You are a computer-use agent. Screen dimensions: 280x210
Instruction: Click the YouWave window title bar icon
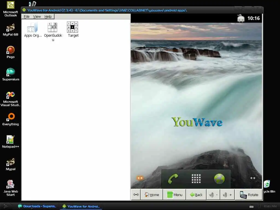pyautogui.click(x=24, y=10)
